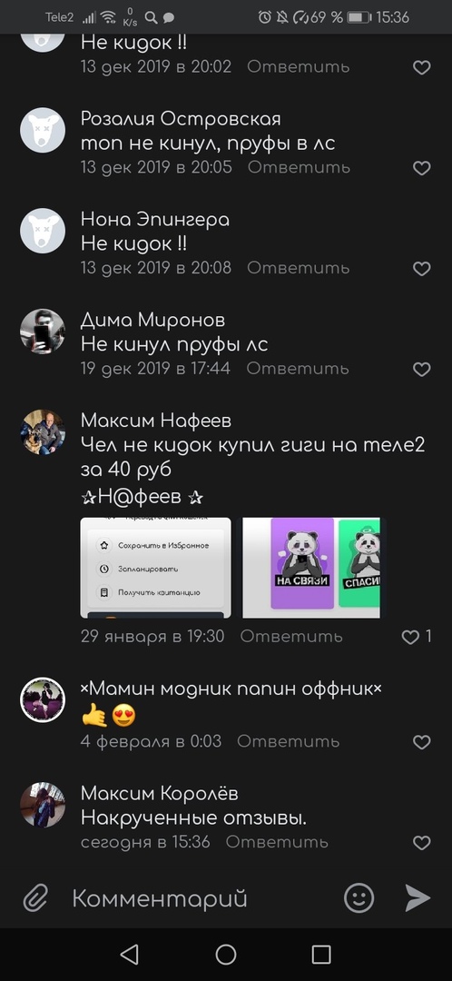The image size is (452, 981).
Task: Like Максим Королёв's comment
Action: pyautogui.click(x=422, y=843)
